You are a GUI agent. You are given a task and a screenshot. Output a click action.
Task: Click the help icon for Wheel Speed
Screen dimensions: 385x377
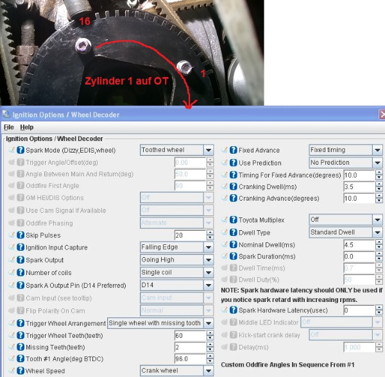click(21, 371)
